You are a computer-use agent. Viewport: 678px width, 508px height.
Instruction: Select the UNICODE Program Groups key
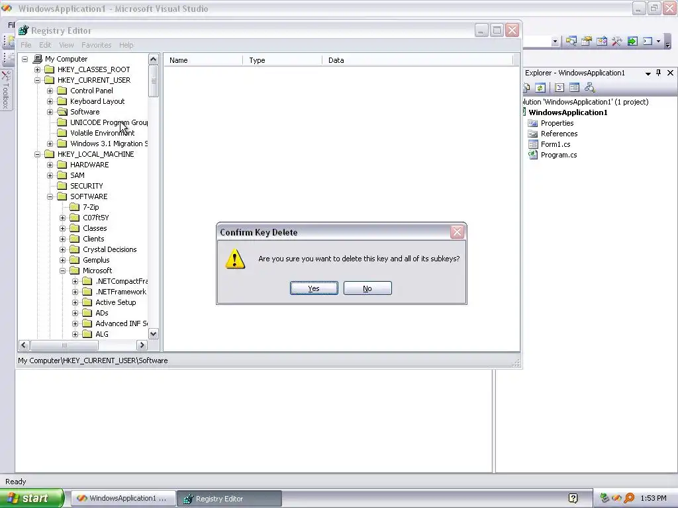109,122
